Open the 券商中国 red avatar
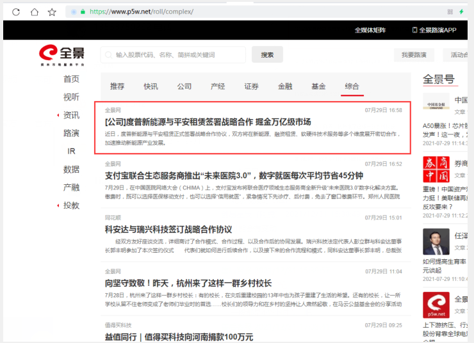The height and width of the screenshot is (343, 474). [x=436, y=169]
